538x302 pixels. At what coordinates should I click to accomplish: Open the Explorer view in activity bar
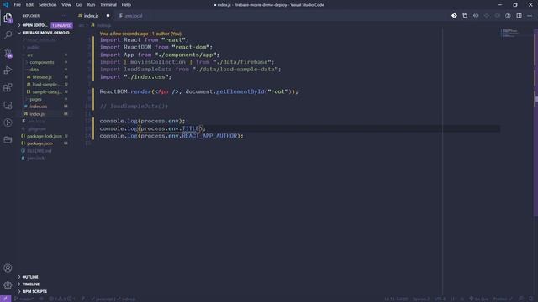(8, 18)
